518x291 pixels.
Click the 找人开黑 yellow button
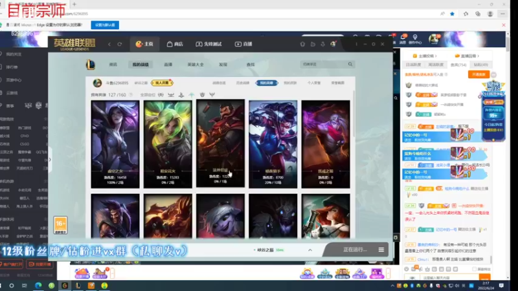[162, 83]
